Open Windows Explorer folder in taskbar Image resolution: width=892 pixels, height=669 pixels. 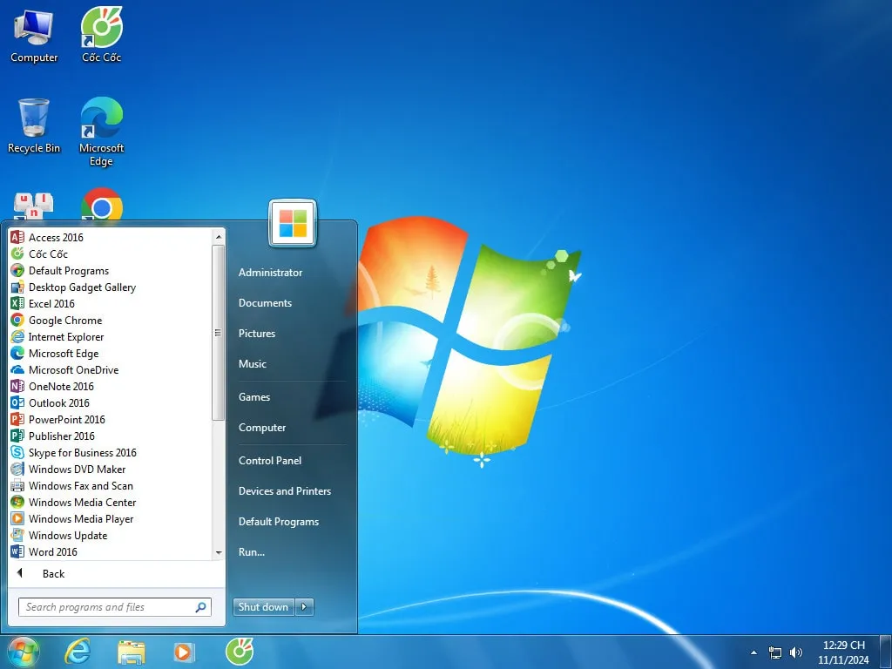132,652
